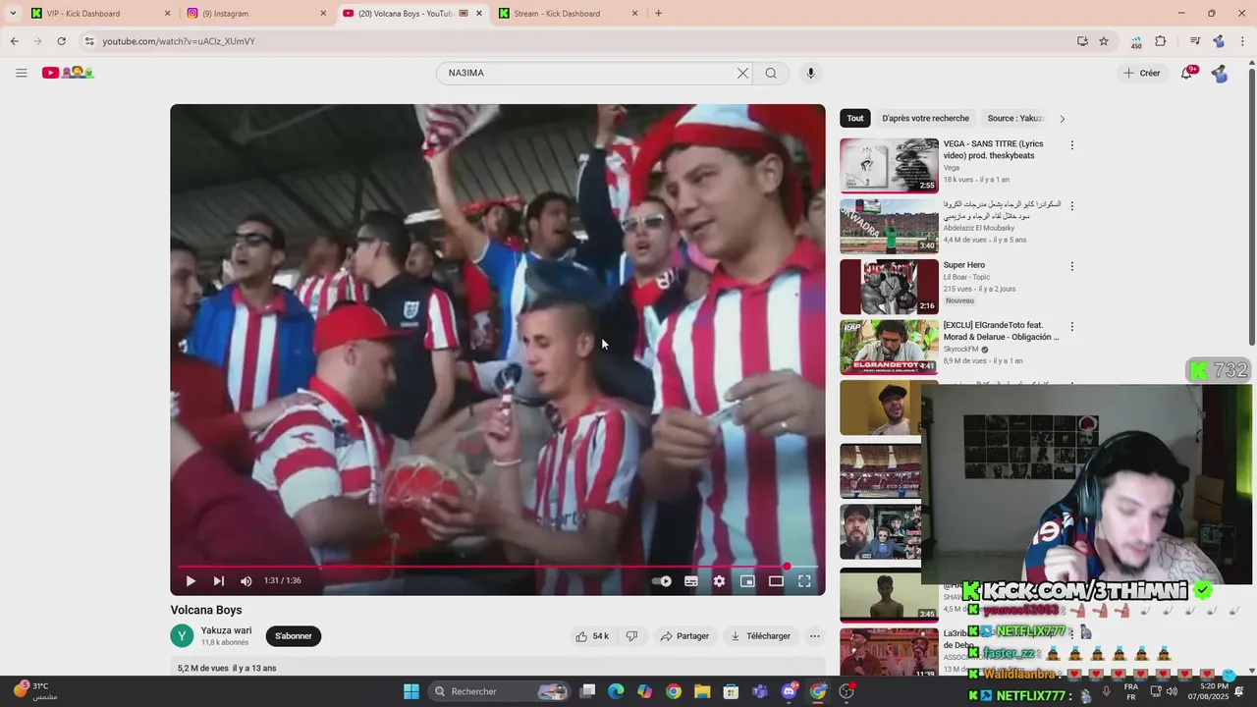The image size is (1257, 707).
Task: Click the Télécharger button
Action: (760, 636)
